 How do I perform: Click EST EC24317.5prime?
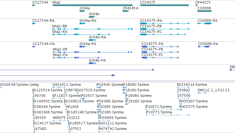pos(47,124)
